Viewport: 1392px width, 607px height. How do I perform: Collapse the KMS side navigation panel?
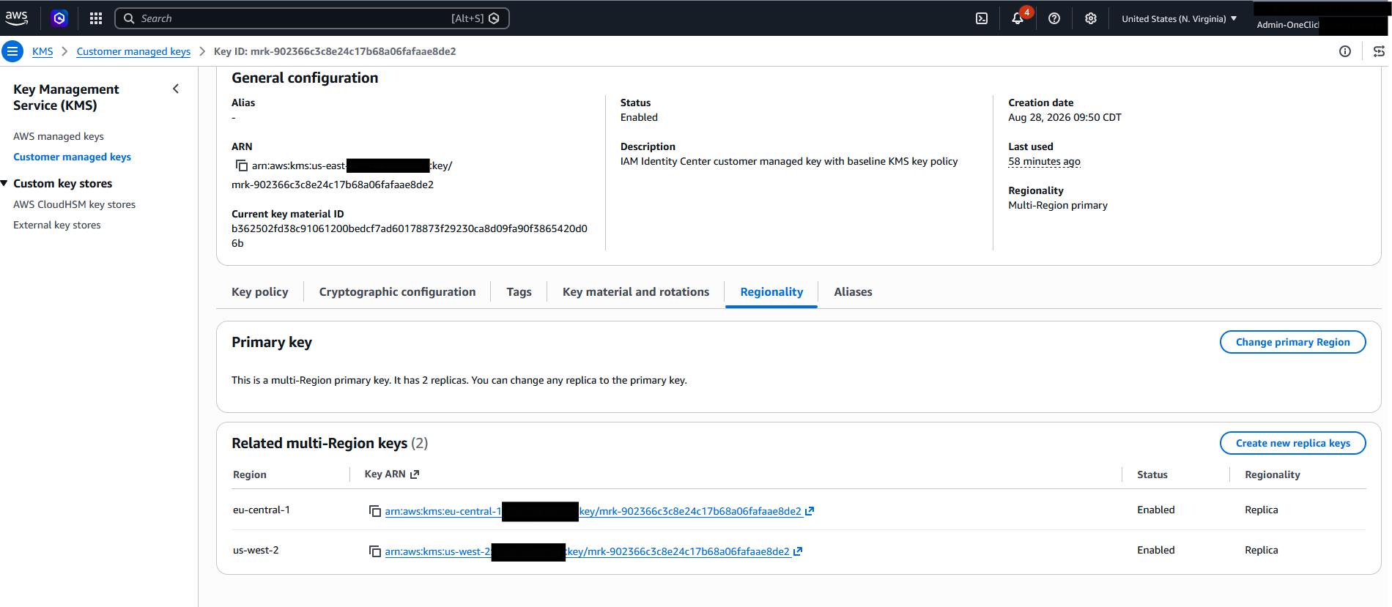pos(176,89)
